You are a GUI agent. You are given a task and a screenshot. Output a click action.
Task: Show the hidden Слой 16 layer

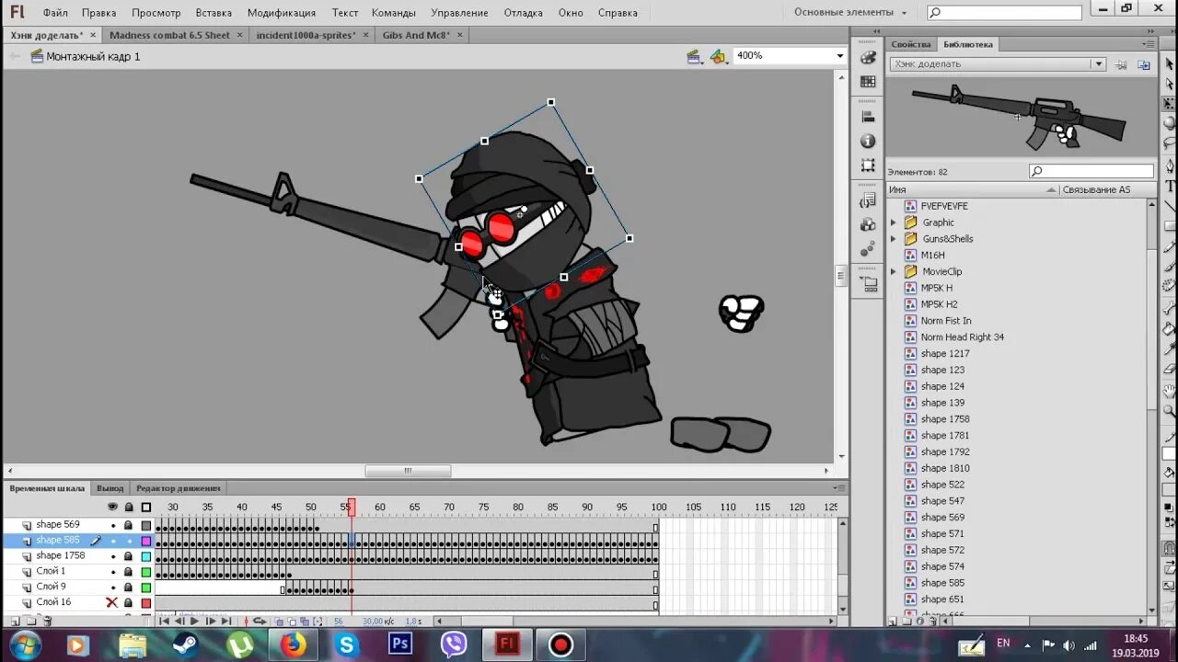[112, 602]
